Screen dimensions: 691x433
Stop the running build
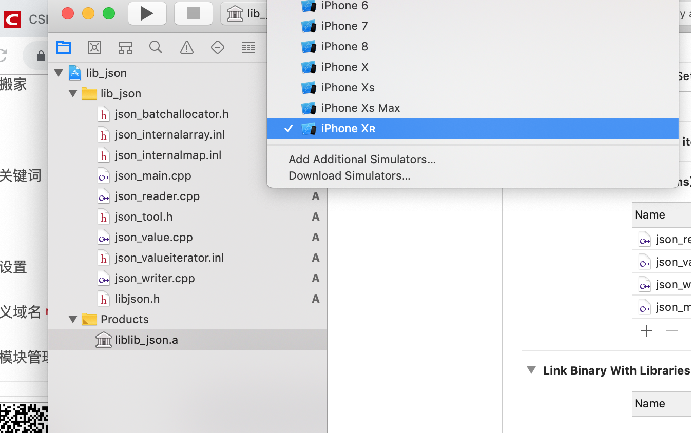(x=194, y=13)
